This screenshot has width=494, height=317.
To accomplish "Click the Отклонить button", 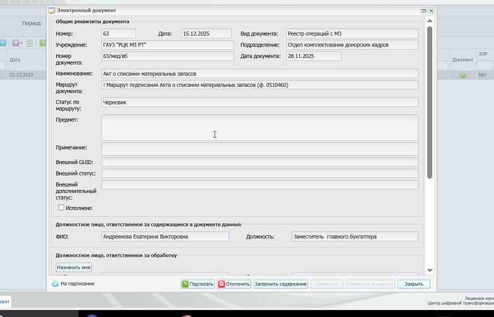I will [234, 284].
